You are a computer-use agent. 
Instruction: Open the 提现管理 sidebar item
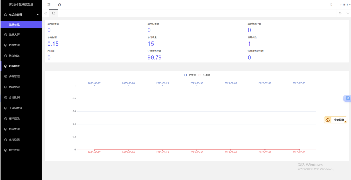pyautogui.click(x=14, y=129)
